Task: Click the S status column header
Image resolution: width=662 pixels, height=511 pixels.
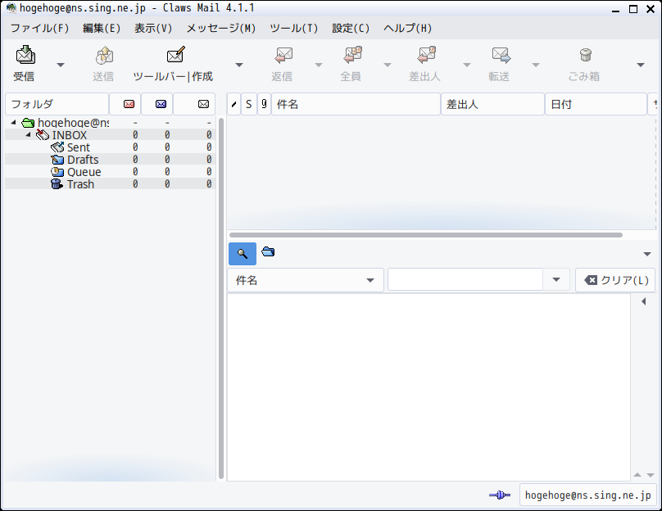Action: [x=249, y=104]
